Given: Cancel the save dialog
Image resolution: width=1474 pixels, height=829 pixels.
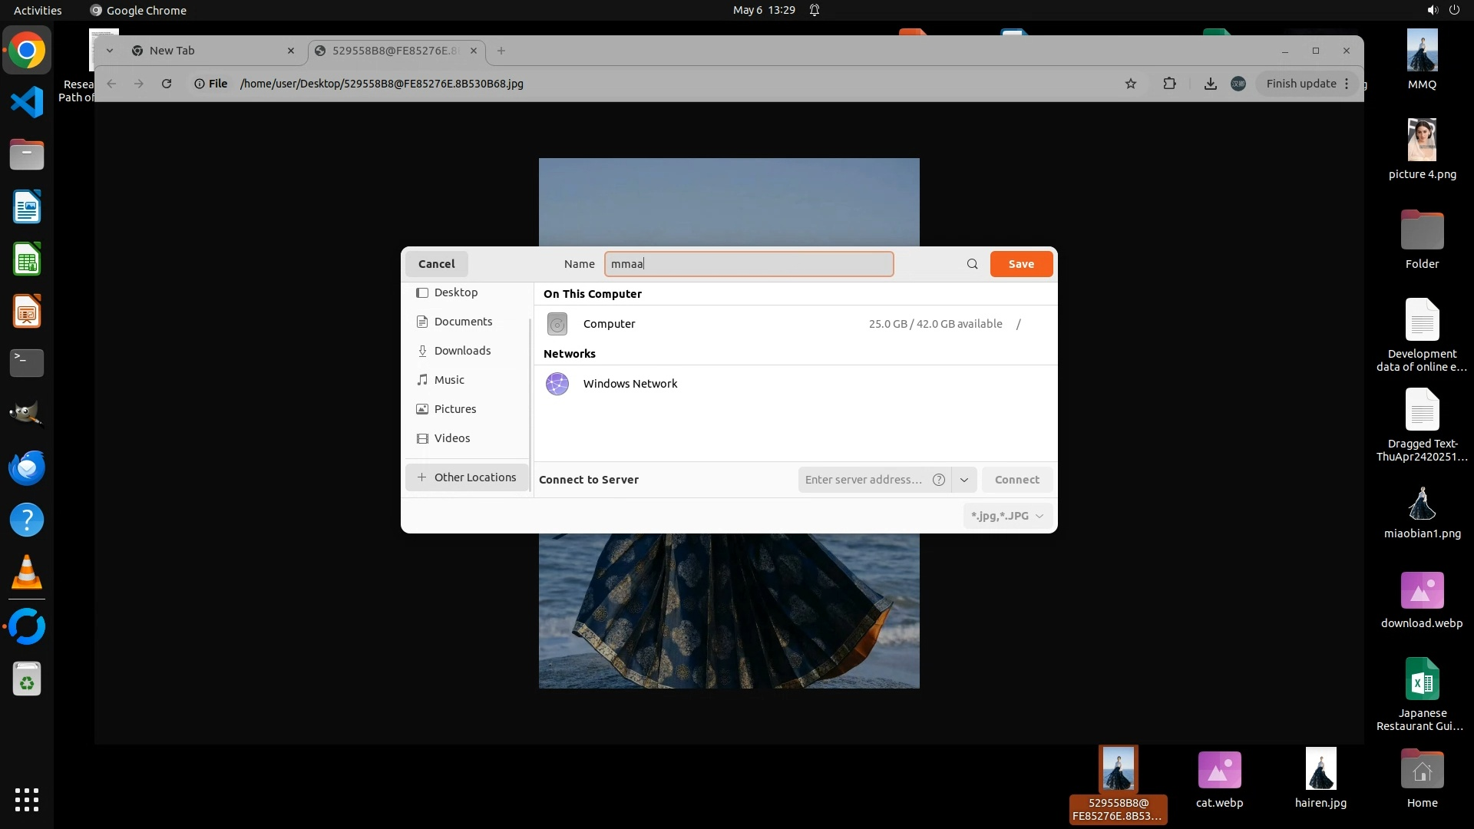Looking at the screenshot, I should (x=436, y=264).
